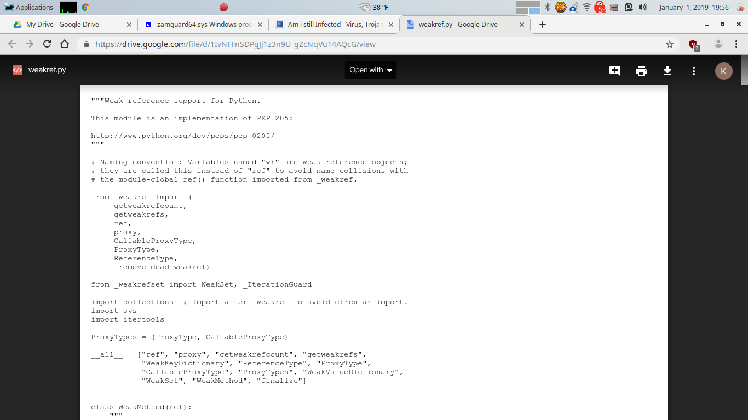Download the weakref.py file

pos(668,71)
